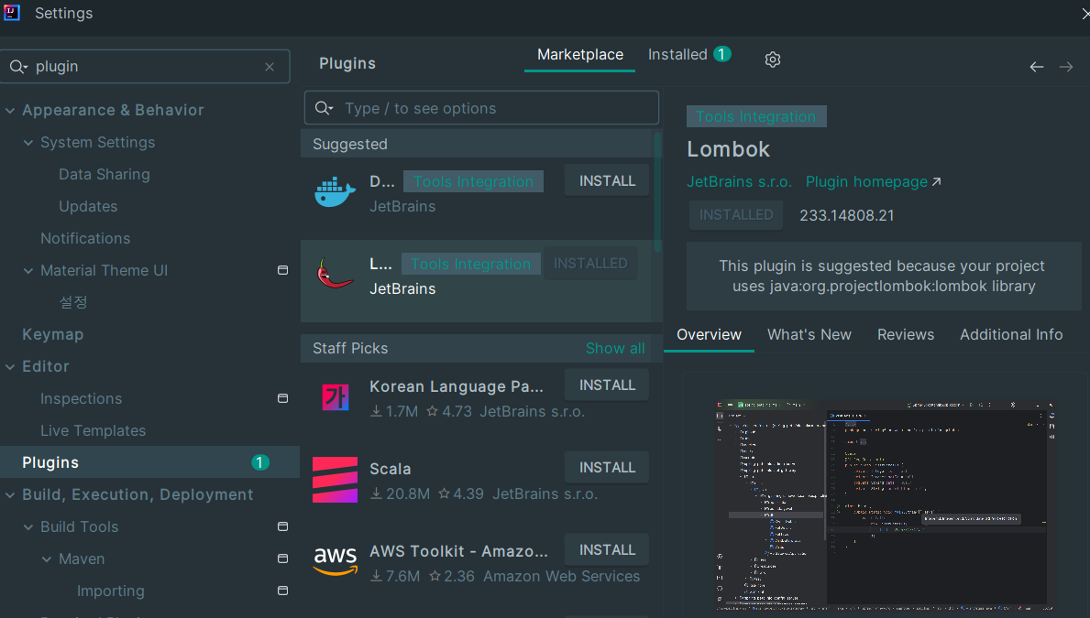Select Plugins in settings tree
This screenshot has width=1090, height=618.
149,462
